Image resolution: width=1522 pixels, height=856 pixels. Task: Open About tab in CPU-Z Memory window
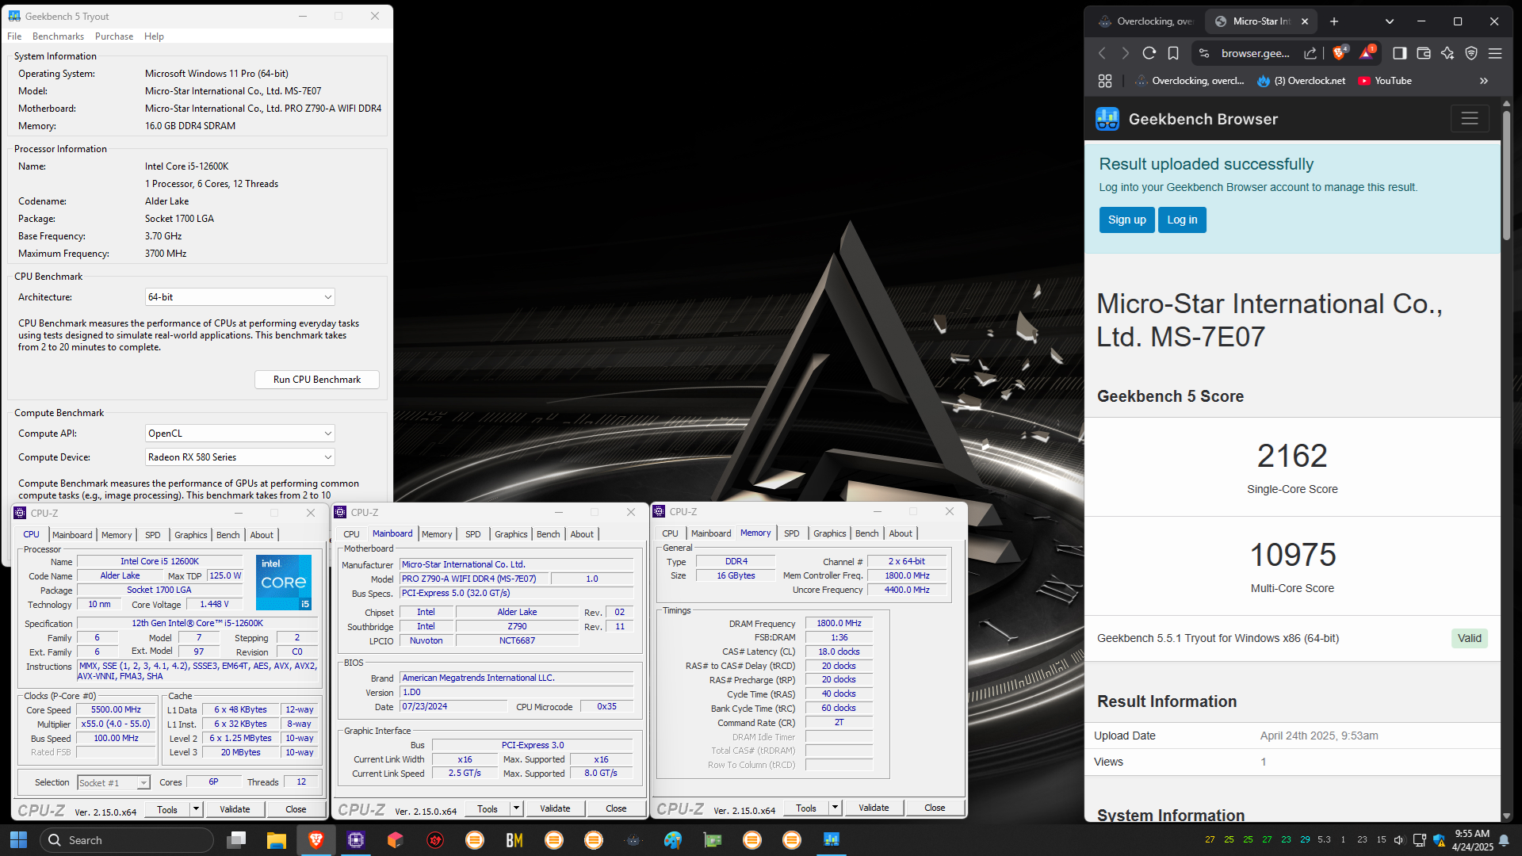tap(901, 533)
